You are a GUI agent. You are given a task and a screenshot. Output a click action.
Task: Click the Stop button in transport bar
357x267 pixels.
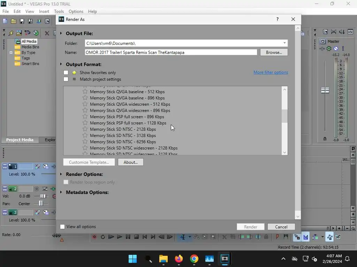pos(136,237)
